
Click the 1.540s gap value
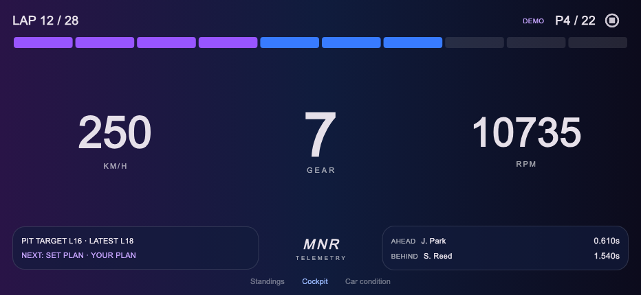pos(607,256)
